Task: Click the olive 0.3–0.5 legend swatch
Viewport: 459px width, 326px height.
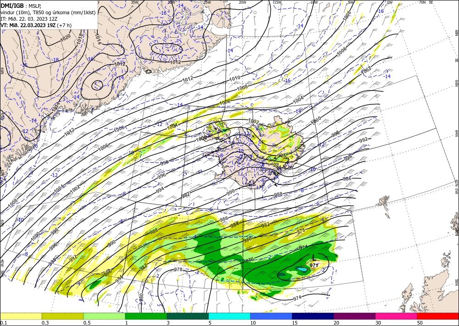Action: 62,316
